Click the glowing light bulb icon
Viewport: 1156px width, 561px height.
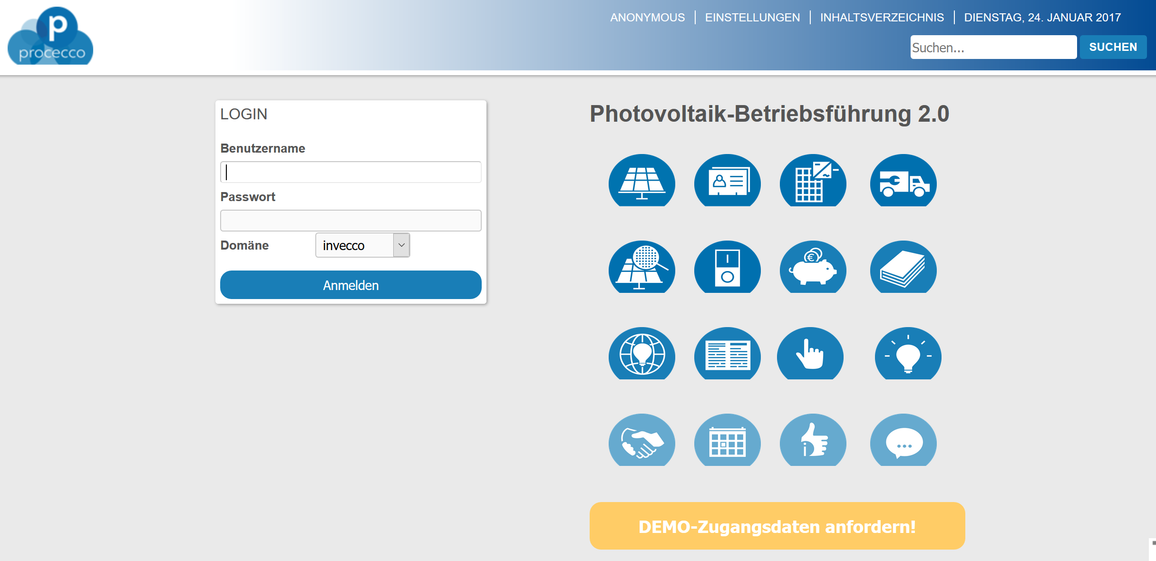coord(908,354)
